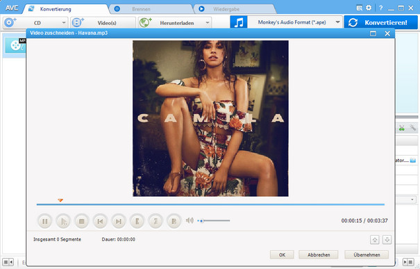Click the Dauer: 00:00:00 text
Screen dimensions: 420x269
(x=119, y=239)
